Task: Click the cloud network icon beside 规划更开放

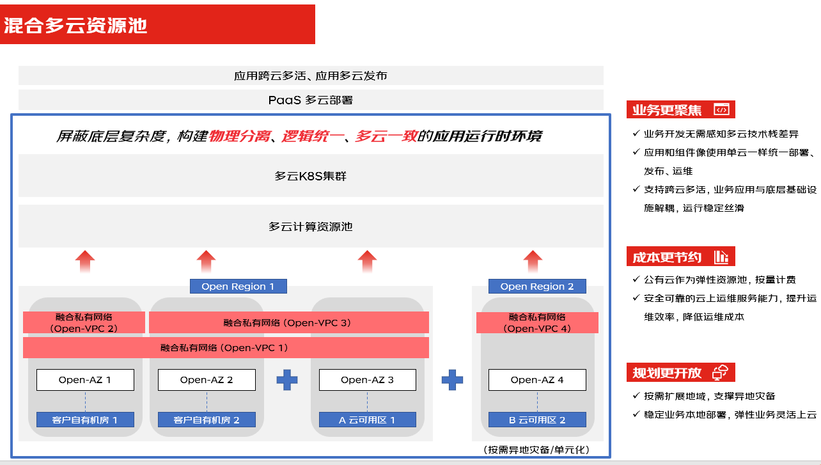Action: (x=721, y=372)
